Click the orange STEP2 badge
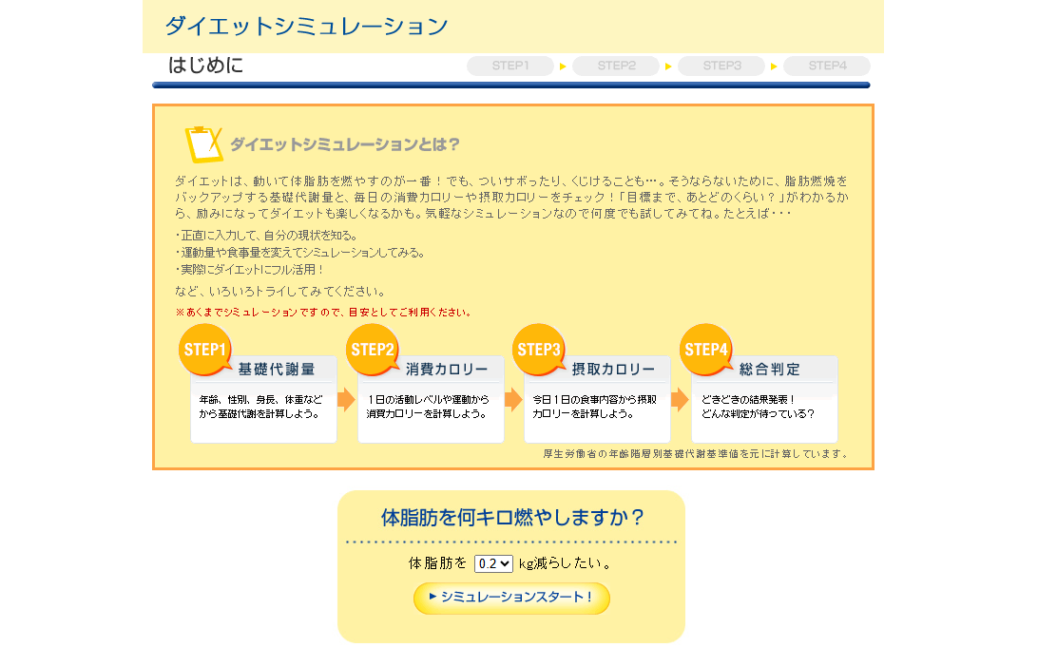 (372, 350)
